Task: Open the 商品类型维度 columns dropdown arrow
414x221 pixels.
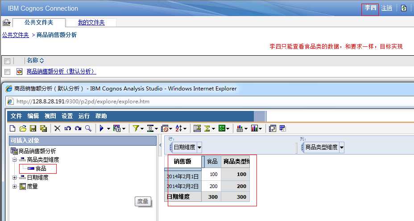Action: point(342,147)
